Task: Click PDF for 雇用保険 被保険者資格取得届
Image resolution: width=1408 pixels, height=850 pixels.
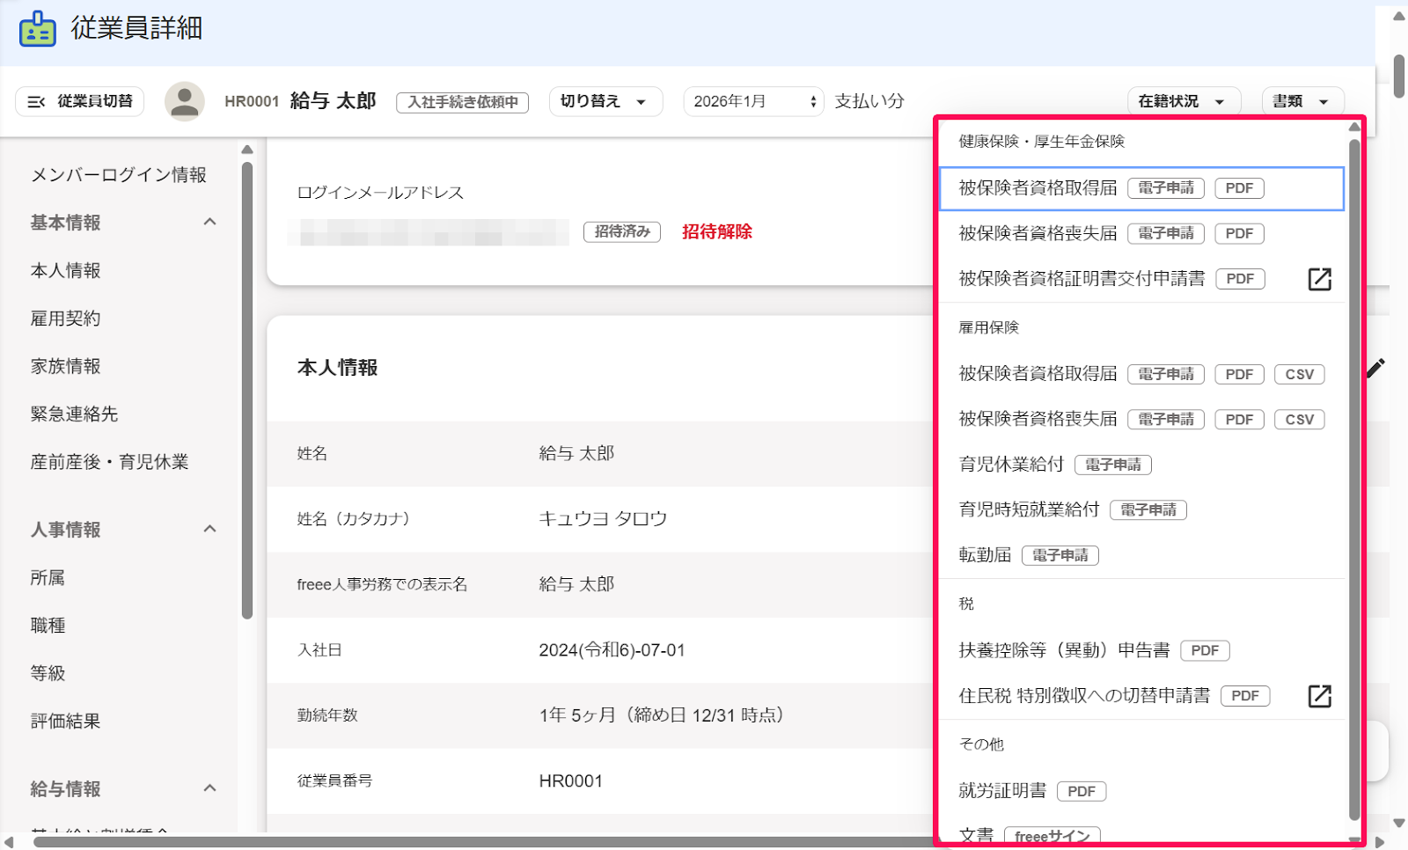Action: click(1239, 374)
